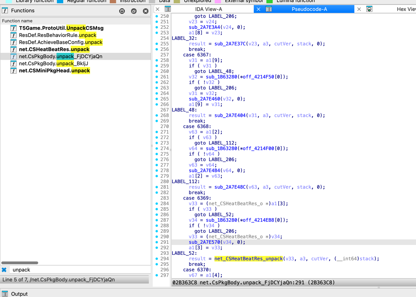The image size is (416, 297).
Task: Click the Hex View tab icon
Action: [369, 9]
